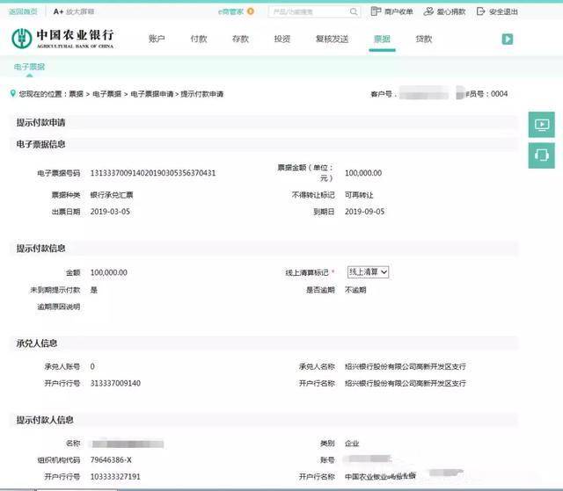Click A+ 放大屏幕 button
Image resolution: width=563 pixels, height=491 pixels.
click(74, 11)
